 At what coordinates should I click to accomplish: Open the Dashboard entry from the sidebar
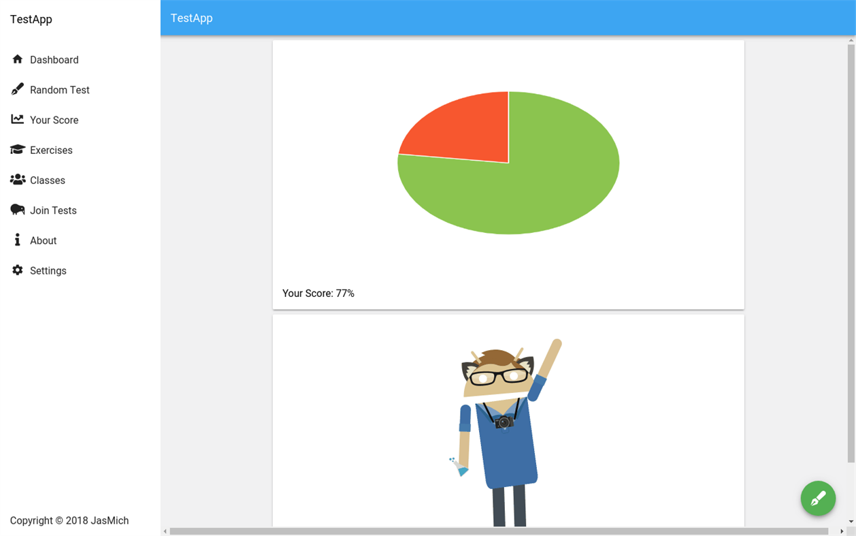pyautogui.click(x=54, y=59)
